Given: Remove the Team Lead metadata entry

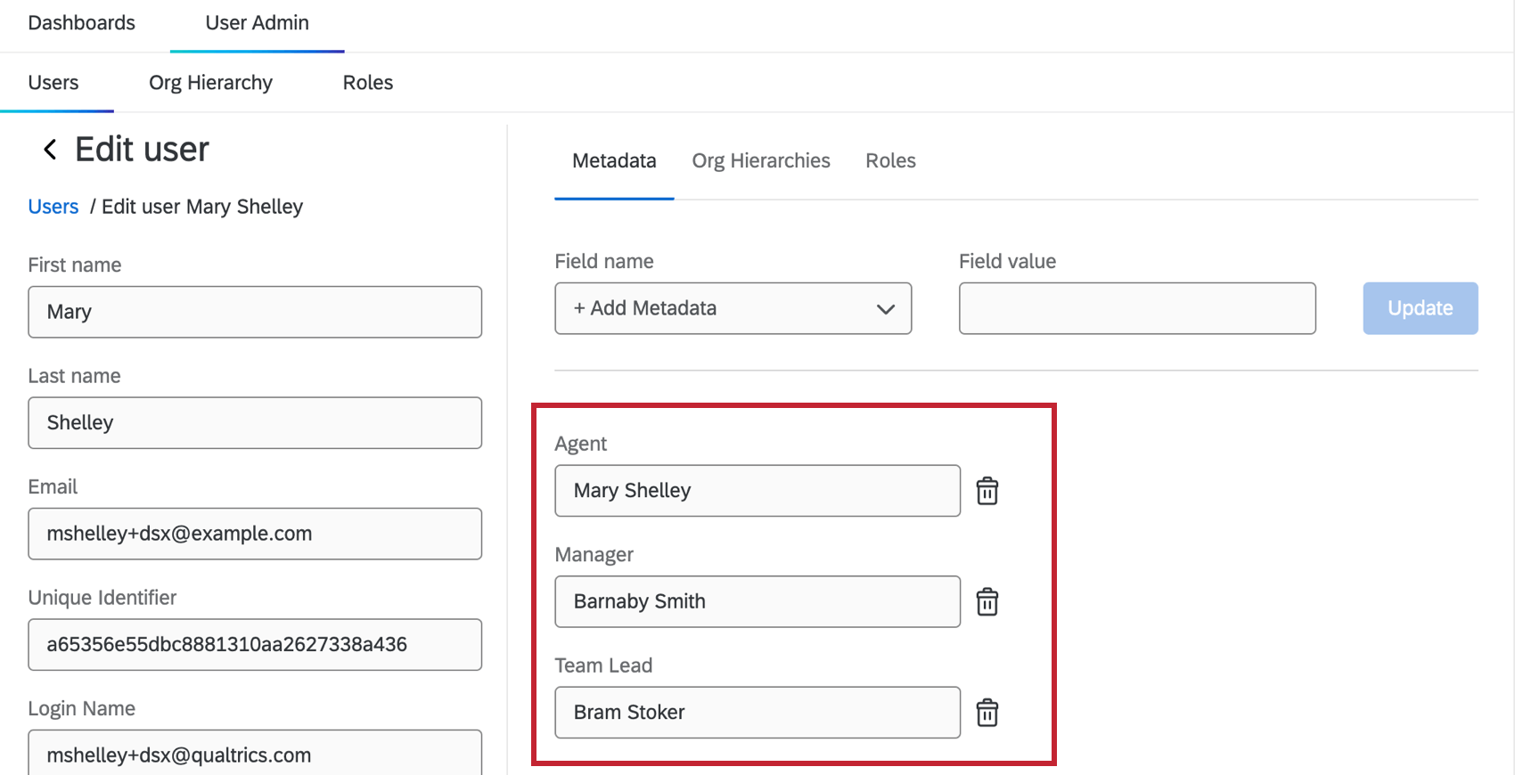Looking at the screenshot, I should (987, 713).
